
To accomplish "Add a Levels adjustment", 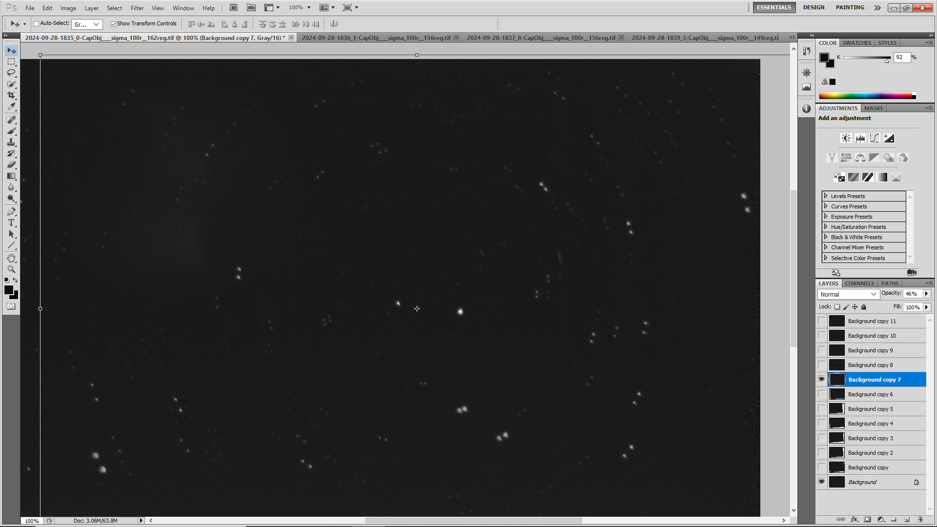I will 860,138.
